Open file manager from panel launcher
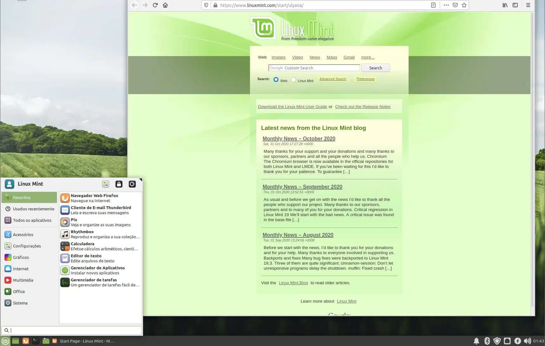The image size is (545, 346). (46, 341)
